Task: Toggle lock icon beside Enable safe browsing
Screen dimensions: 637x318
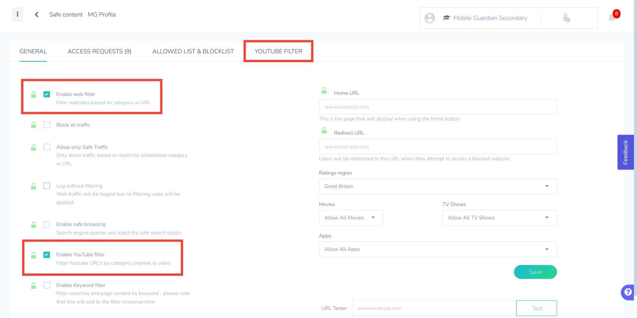Action: tap(34, 224)
